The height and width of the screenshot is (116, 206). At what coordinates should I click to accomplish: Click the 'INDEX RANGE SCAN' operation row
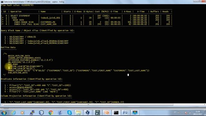[24, 22]
